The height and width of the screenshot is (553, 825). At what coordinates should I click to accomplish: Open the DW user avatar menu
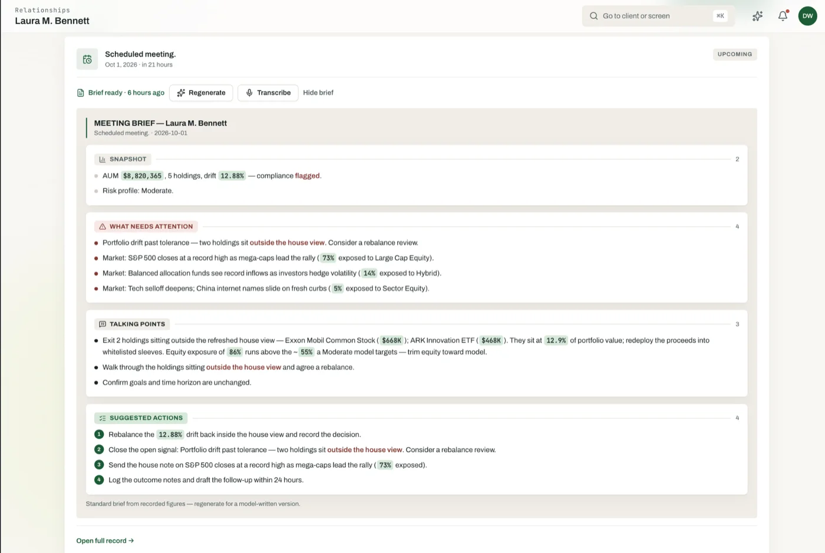[x=807, y=16]
